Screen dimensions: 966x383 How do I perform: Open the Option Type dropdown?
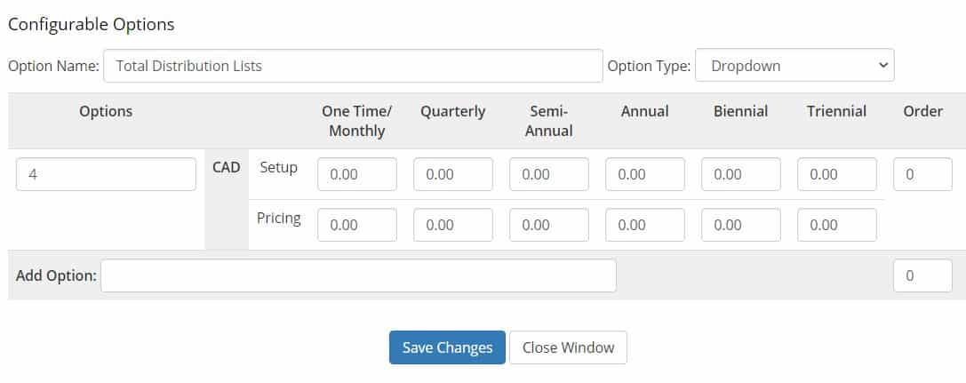click(794, 65)
